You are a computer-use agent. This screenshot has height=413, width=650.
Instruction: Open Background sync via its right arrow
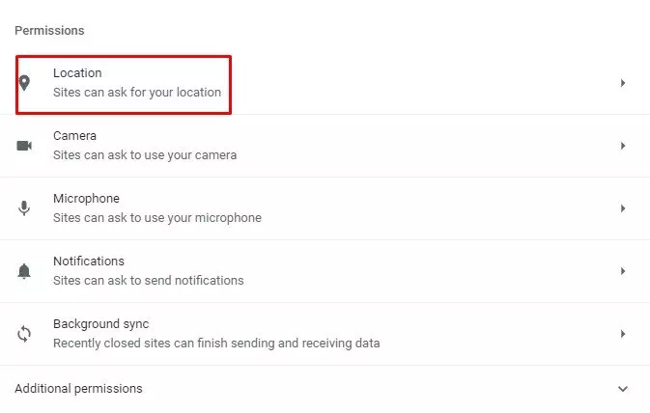[623, 334]
